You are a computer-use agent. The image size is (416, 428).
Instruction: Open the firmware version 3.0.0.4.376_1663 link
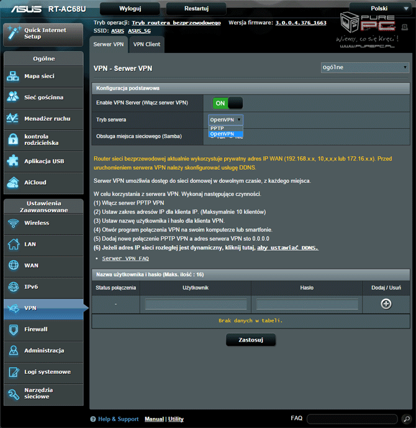click(x=301, y=22)
